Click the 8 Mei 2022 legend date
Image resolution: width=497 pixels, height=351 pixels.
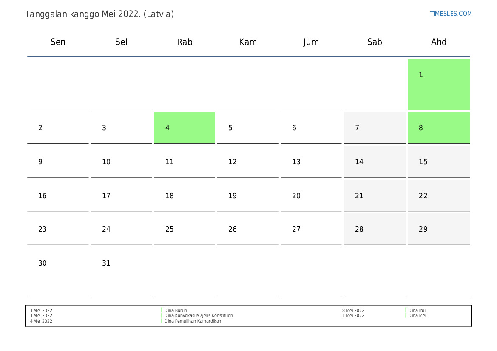353,310
